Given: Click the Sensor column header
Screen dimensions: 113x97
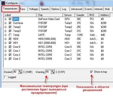Looking at the screenshot, I should tap(69, 15).
